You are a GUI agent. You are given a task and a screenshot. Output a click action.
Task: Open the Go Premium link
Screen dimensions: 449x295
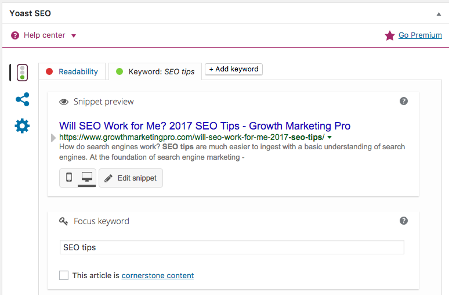(x=420, y=35)
